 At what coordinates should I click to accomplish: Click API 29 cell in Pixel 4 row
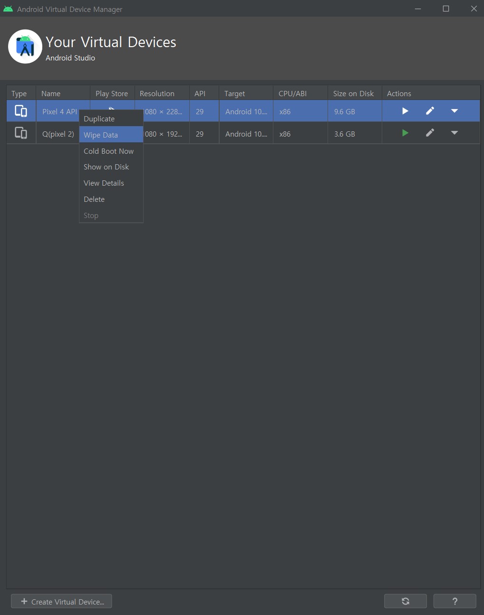[204, 111]
